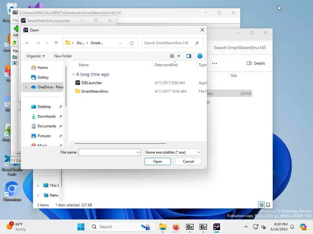Sort by Date modified column
The image size is (313, 234).
point(166,65)
